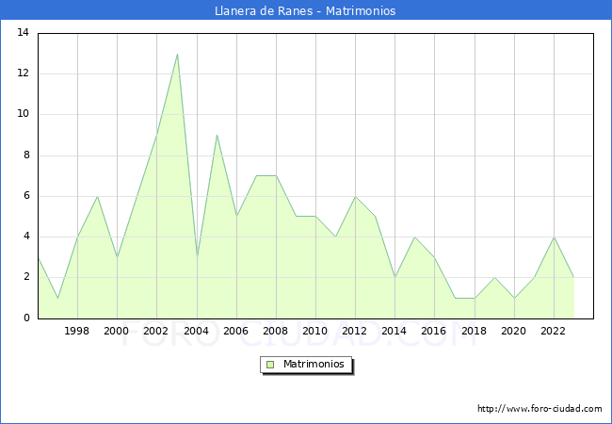The image size is (612, 424).
Task: Click the green Matrimonios legend swatch
Action: (270, 365)
